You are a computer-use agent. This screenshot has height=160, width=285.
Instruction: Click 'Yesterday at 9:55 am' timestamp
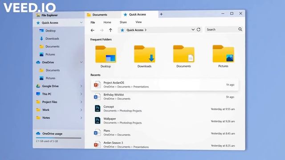(x=223, y=109)
